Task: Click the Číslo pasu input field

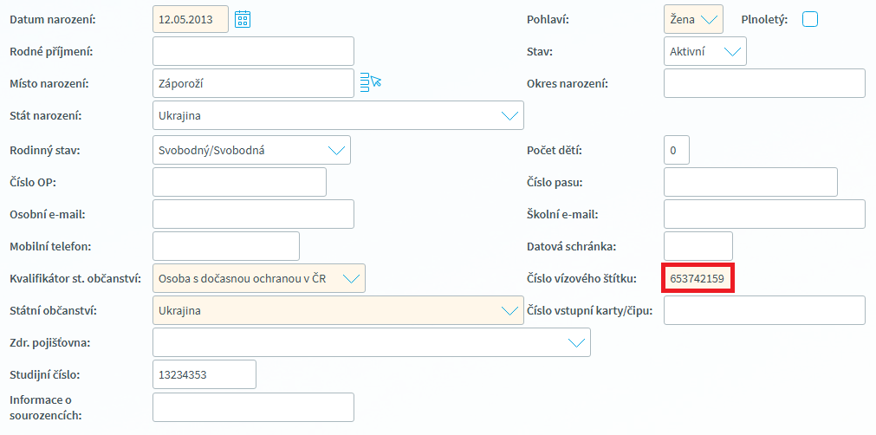Action: click(750, 182)
